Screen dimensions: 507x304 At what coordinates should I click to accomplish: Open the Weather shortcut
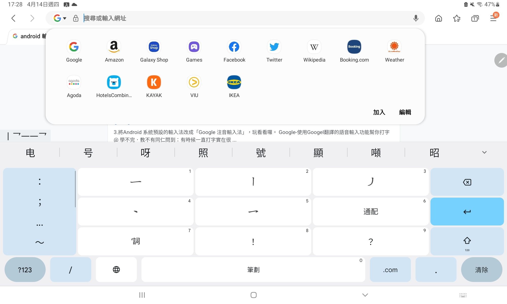[394, 51]
